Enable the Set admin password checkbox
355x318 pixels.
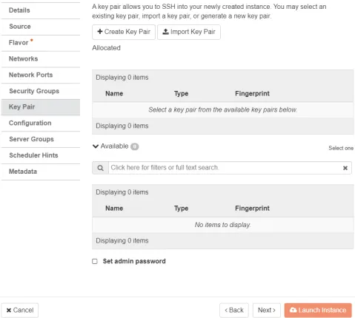click(95, 261)
